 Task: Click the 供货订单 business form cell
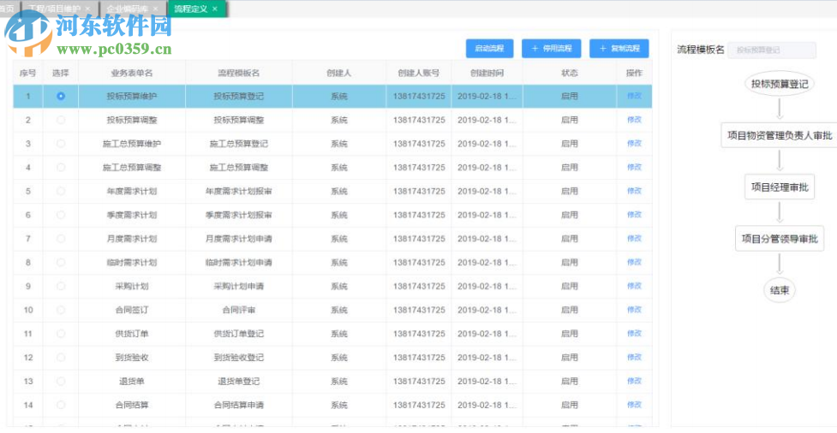point(132,333)
